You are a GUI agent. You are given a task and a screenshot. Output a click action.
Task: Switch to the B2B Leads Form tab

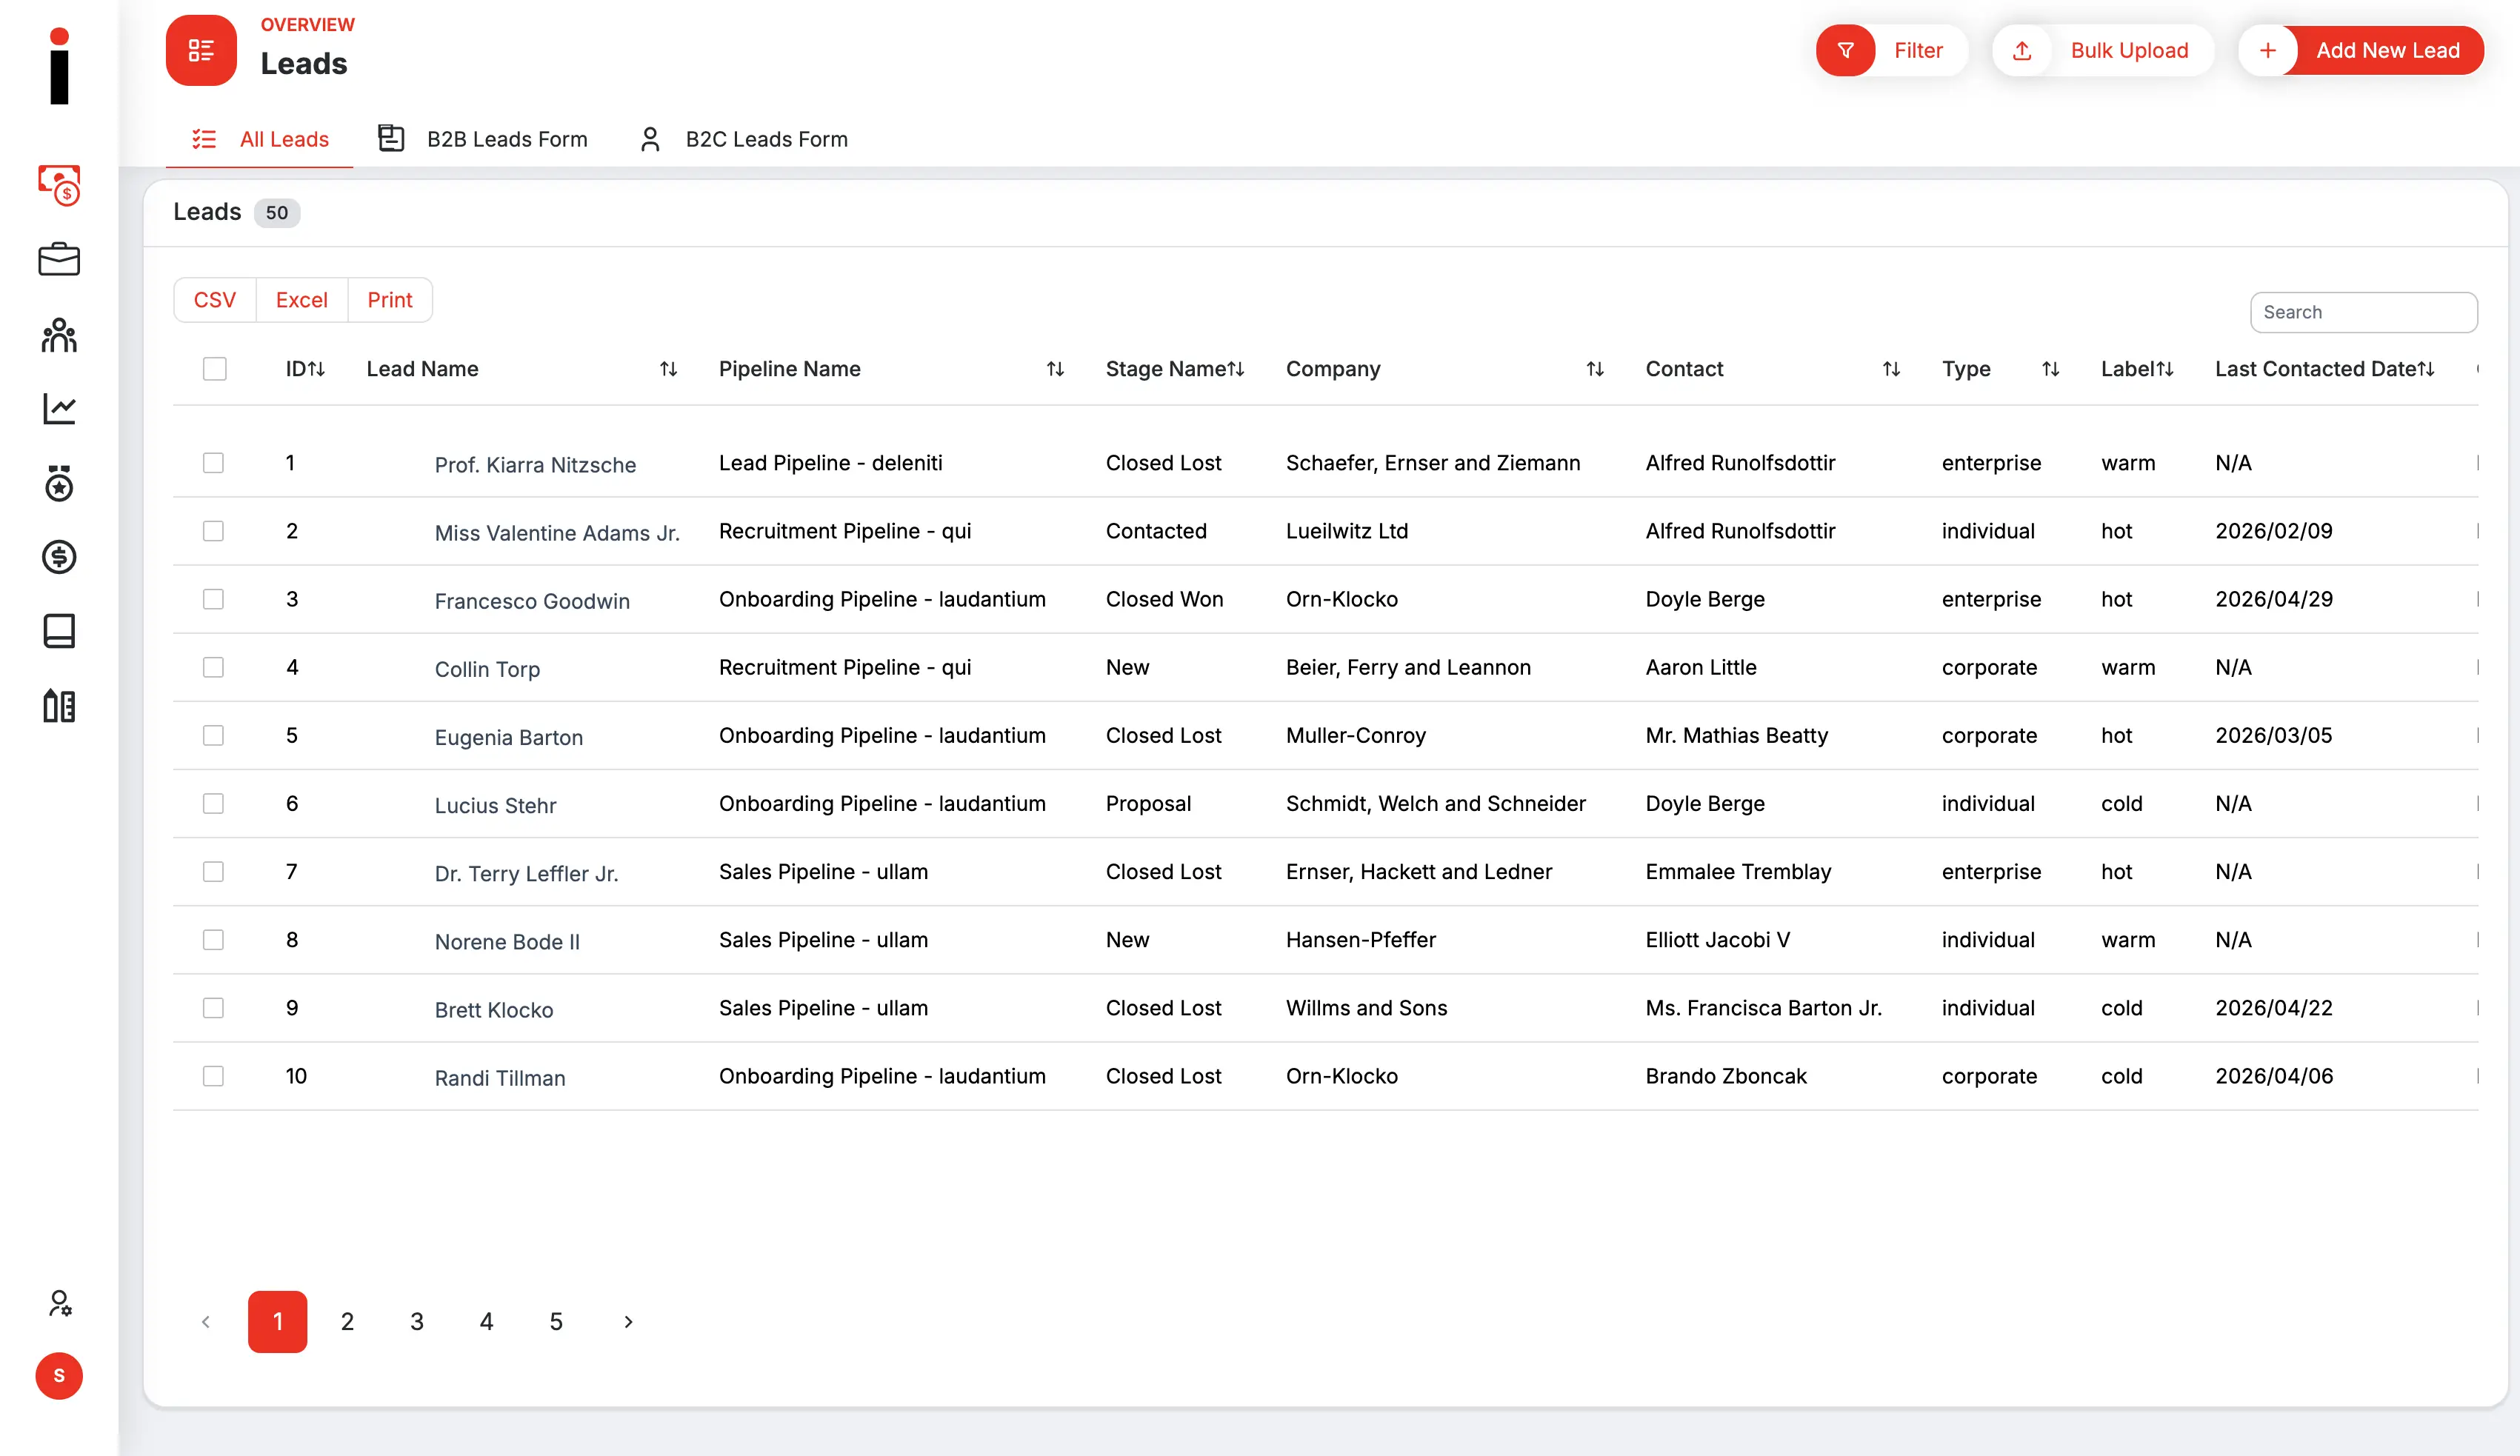click(x=483, y=139)
